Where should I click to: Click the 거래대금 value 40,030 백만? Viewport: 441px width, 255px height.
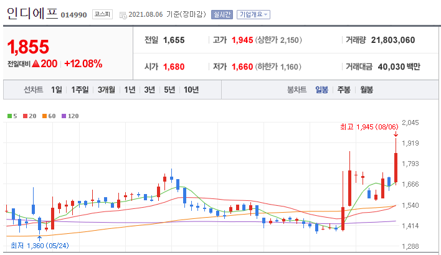click(x=399, y=67)
